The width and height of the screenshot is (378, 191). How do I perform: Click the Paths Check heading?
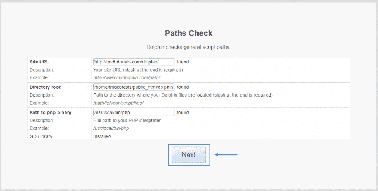pyautogui.click(x=189, y=33)
